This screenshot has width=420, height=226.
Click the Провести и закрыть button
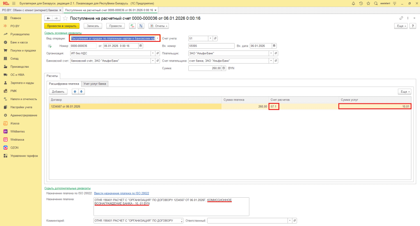pyautogui.click(x=61, y=26)
